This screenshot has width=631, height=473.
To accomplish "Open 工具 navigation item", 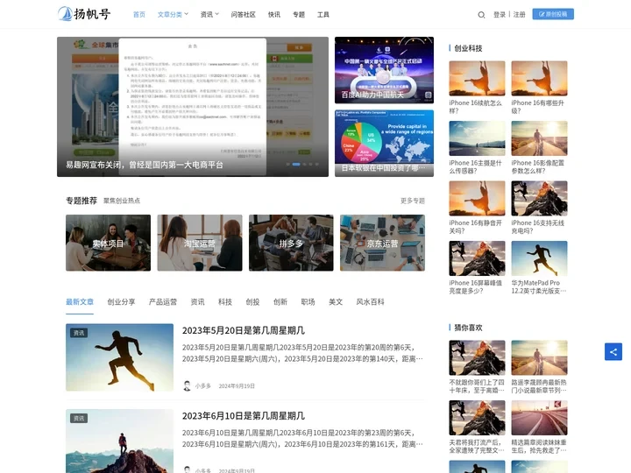I will 323,15.
